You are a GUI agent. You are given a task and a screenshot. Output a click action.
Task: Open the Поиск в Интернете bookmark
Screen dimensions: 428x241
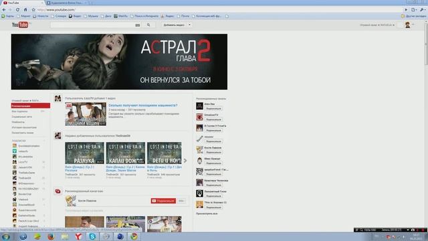[144, 16]
